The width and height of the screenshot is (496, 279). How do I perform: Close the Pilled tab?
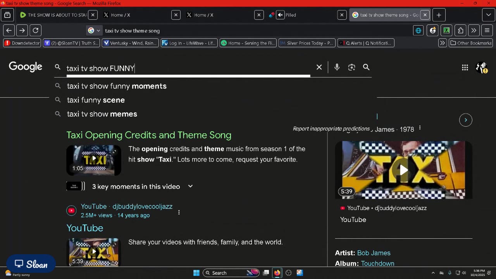[x=342, y=15]
